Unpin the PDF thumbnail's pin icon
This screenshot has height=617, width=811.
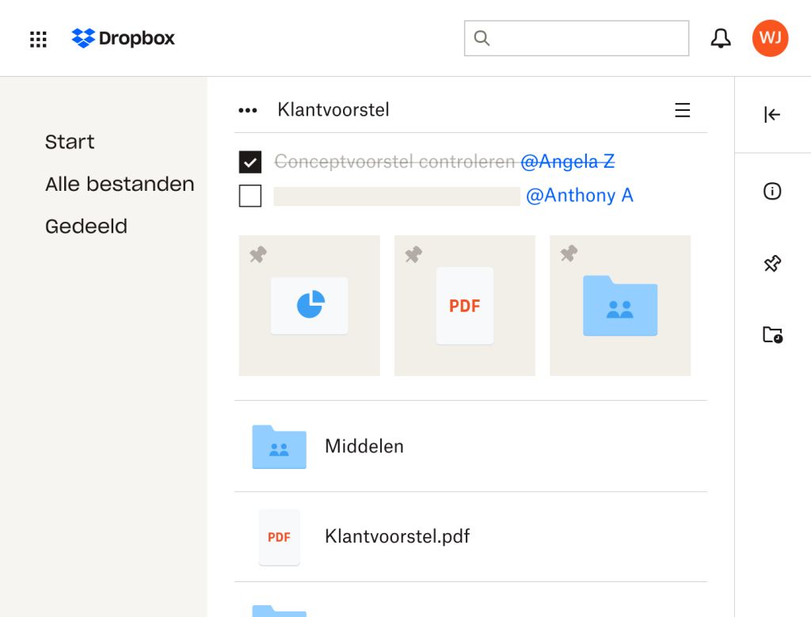(x=413, y=254)
